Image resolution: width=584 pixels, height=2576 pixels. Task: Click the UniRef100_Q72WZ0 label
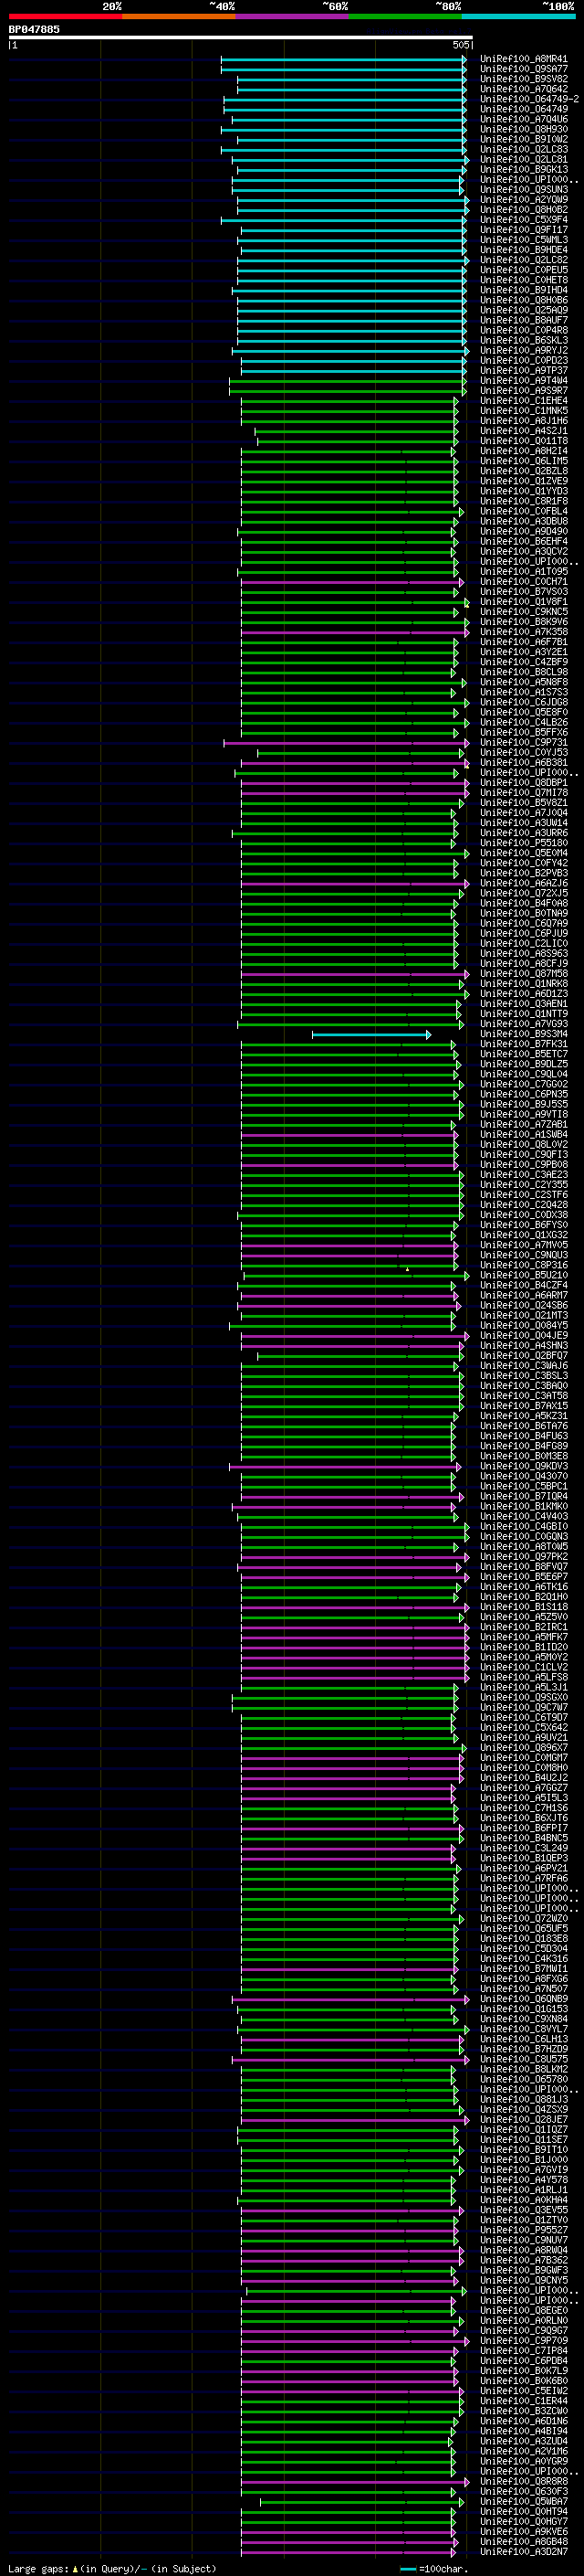tap(523, 1918)
